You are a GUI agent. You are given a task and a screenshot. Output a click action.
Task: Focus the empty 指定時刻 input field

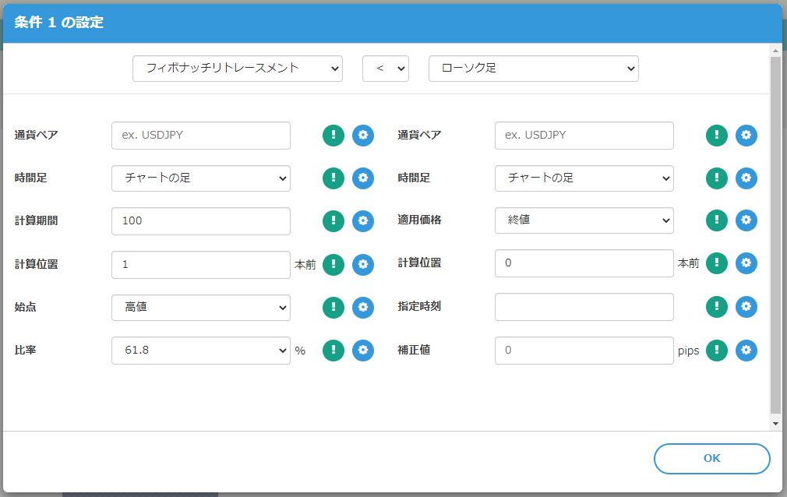584,307
